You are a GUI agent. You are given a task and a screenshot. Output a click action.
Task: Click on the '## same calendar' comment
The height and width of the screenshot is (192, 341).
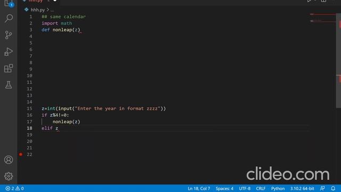pyautogui.click(x=63, y=17)
